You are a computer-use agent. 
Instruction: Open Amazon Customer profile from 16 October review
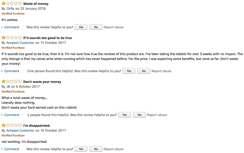click(x=20, y=130)
